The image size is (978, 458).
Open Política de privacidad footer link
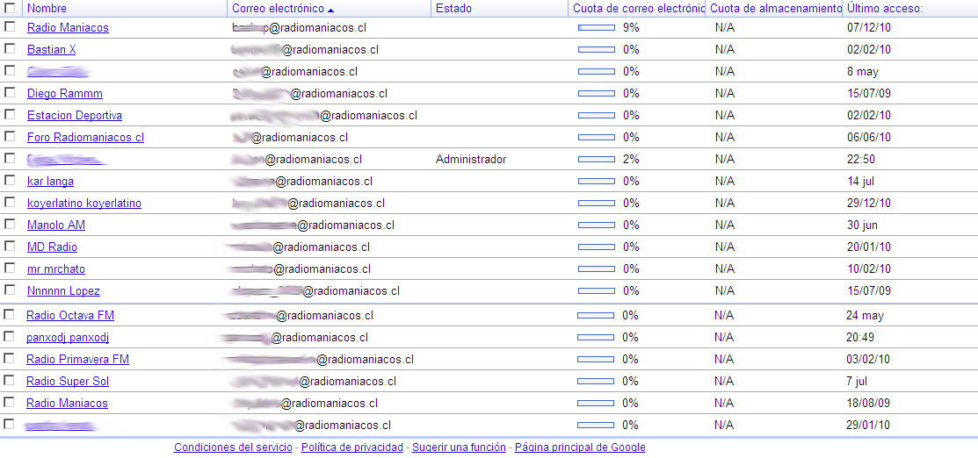(353, 447)
